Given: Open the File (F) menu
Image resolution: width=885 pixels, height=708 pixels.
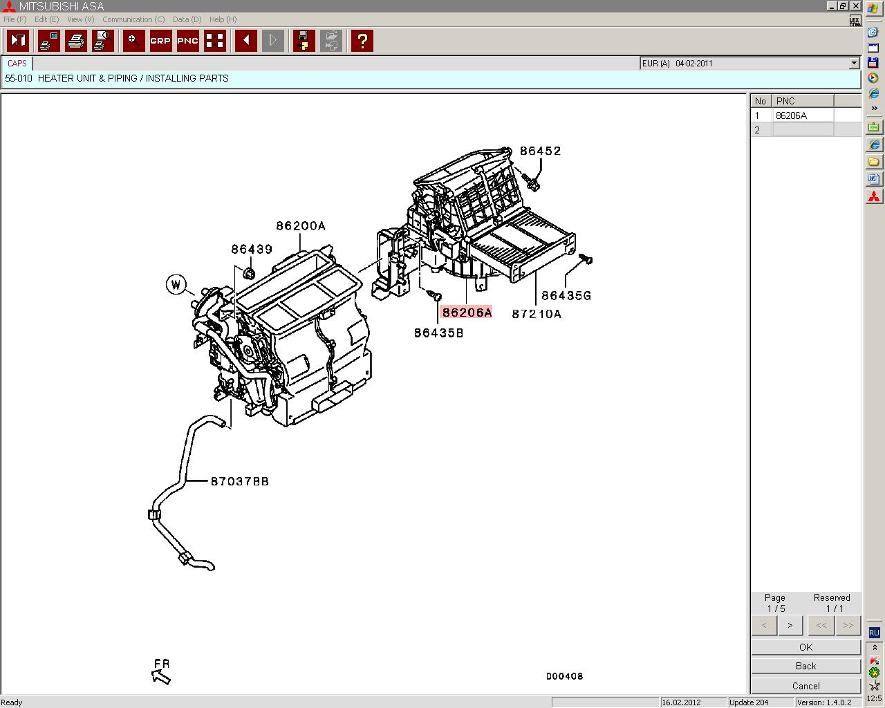Looking at the screenshot, I should pos(15,19).
